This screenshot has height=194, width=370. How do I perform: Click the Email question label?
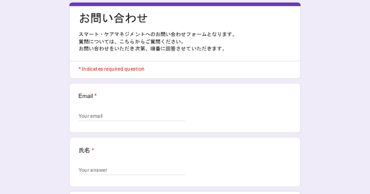coord(86,96)
